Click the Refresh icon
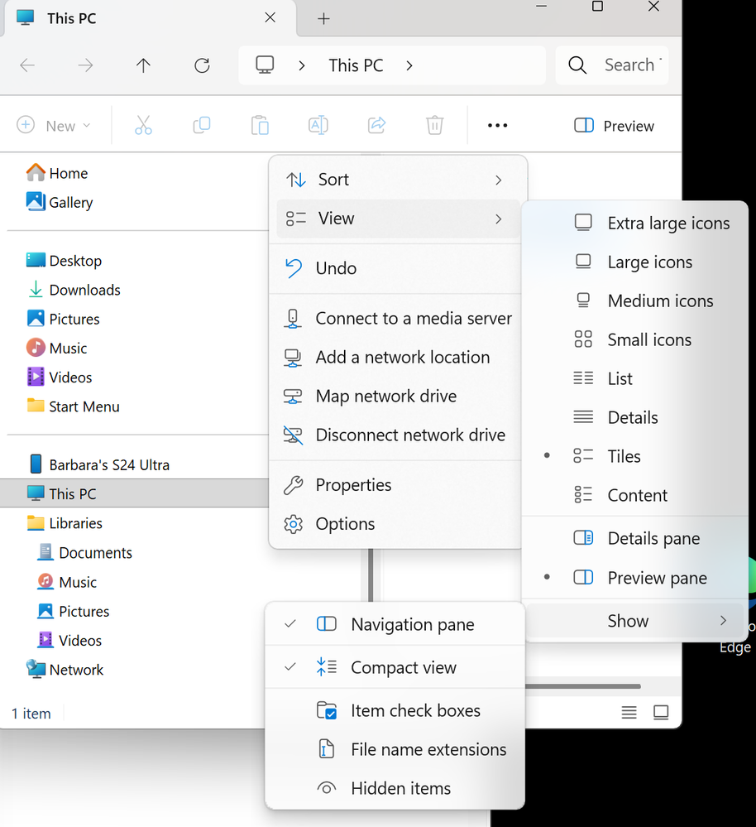Image resolution: width=756 pixels, height=827 pixels. (202, 65)
